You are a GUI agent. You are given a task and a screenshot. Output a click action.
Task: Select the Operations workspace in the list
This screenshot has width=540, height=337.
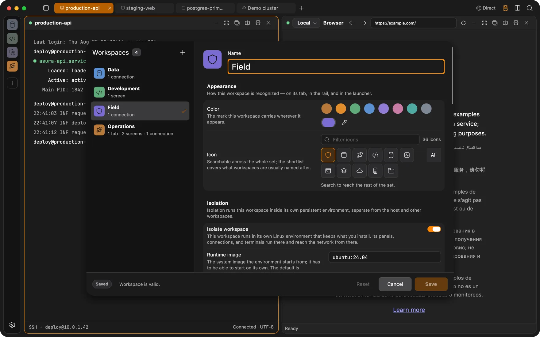[140, 130]
